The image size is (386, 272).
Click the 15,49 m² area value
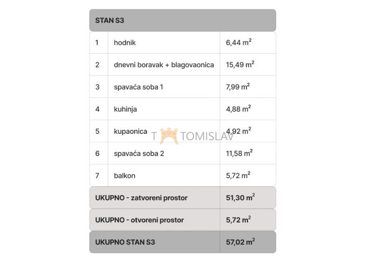[240, 64]
